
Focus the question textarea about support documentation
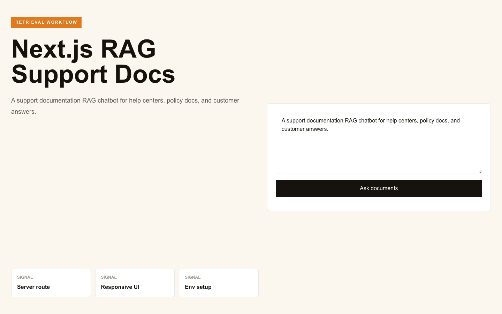(379, 143)
